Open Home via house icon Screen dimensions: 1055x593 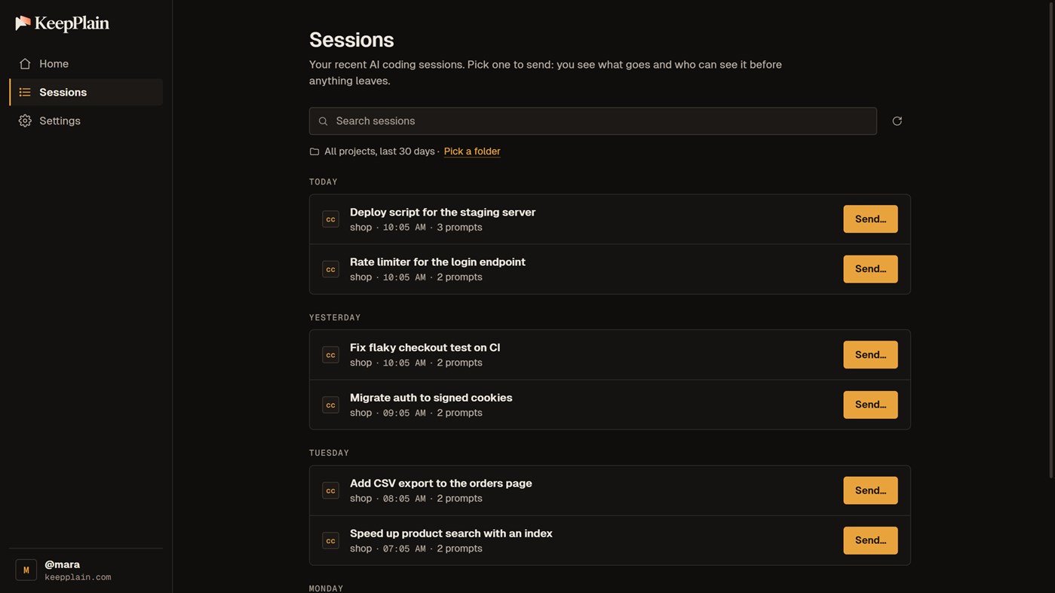25,64
